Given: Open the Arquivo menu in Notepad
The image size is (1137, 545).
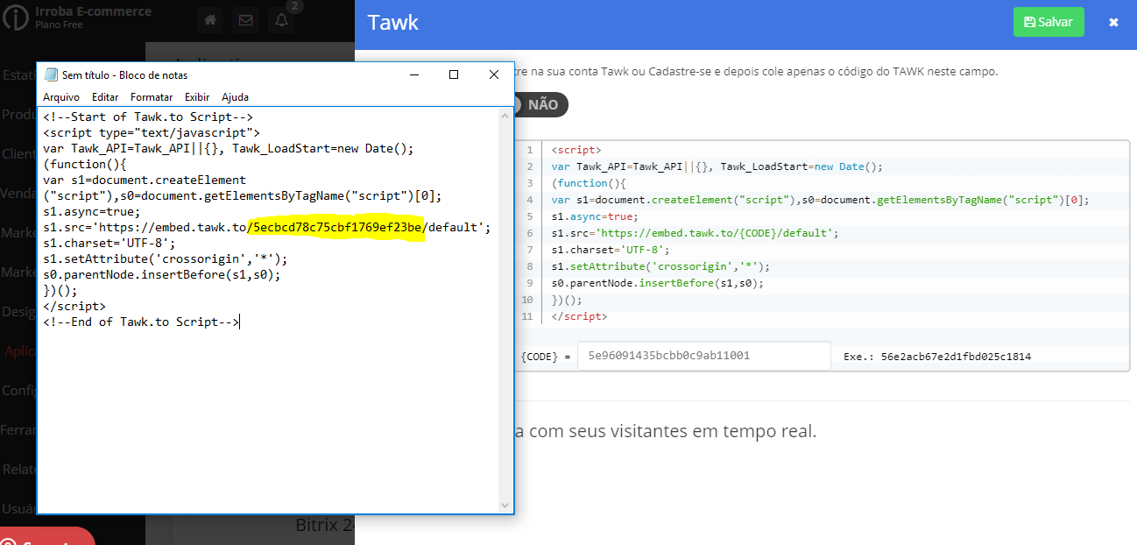Looking at the screenshot, I should [x=61, y=97].
